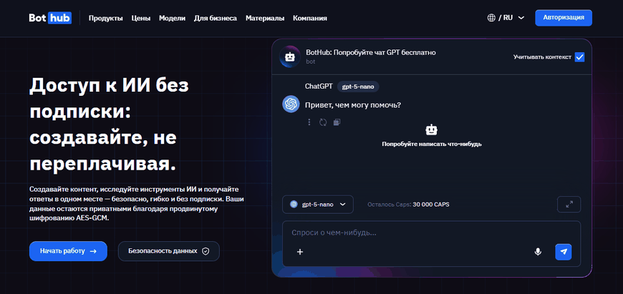Regenerate the ChatGPT response
623x294 pixels.
pos(323,122)
